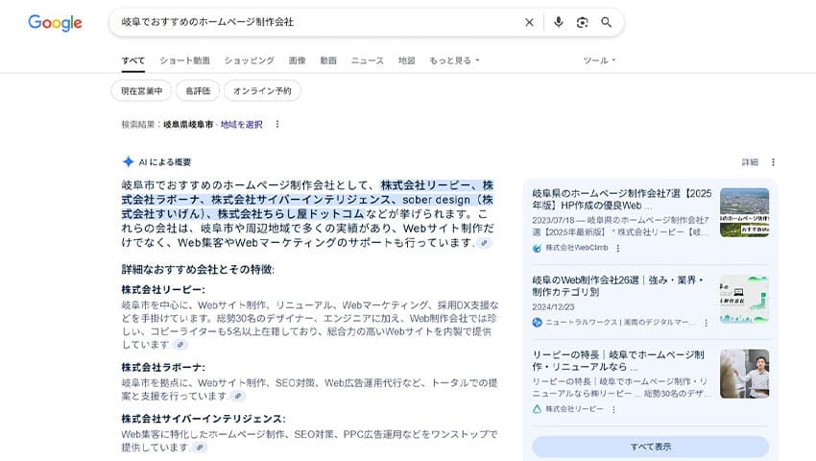Click the 株式会社ラボーナ: heading

tap(163, 367)
